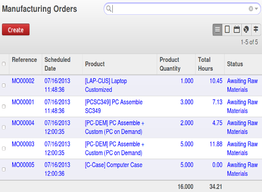The height and width of the screenshot is (192, 262).
Task: Check the MO00002 row checkbox
Action: [x=3, y=85]
